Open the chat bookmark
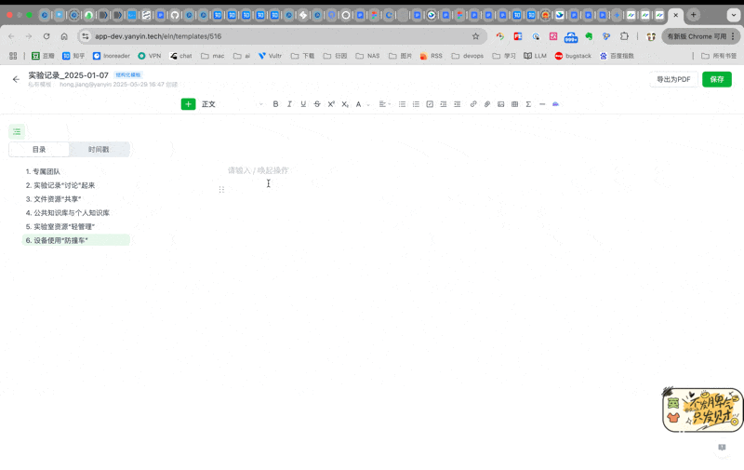The height and width of the screenshot is (470, 744). pyautogui.click(x=180, y=56)
